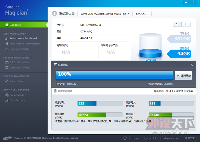Click the RAPID Mode icon
The width and height of the screenshot is (200, 142).
7,95
